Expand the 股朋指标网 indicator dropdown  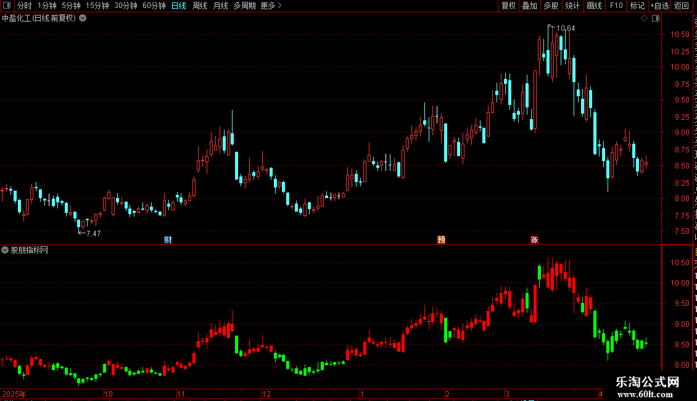(x=5, y=250)
